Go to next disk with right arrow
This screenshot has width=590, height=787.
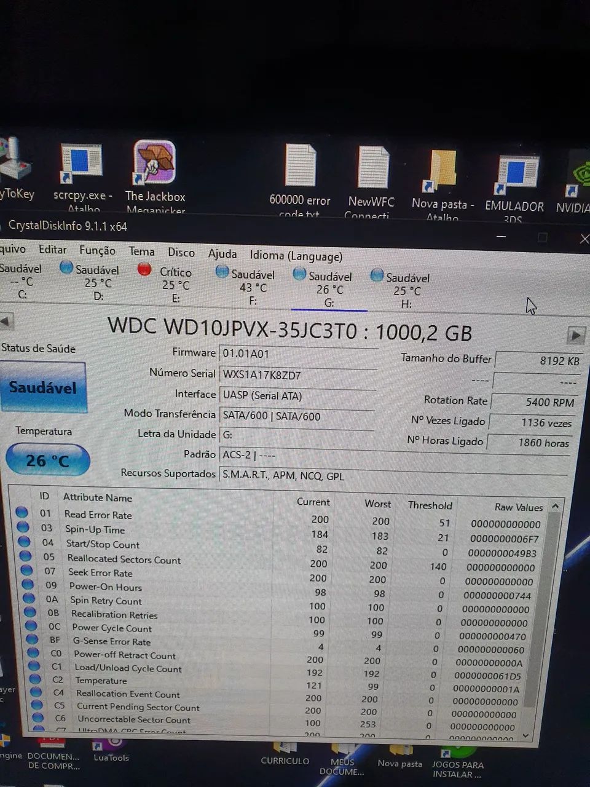pos(575,335)
